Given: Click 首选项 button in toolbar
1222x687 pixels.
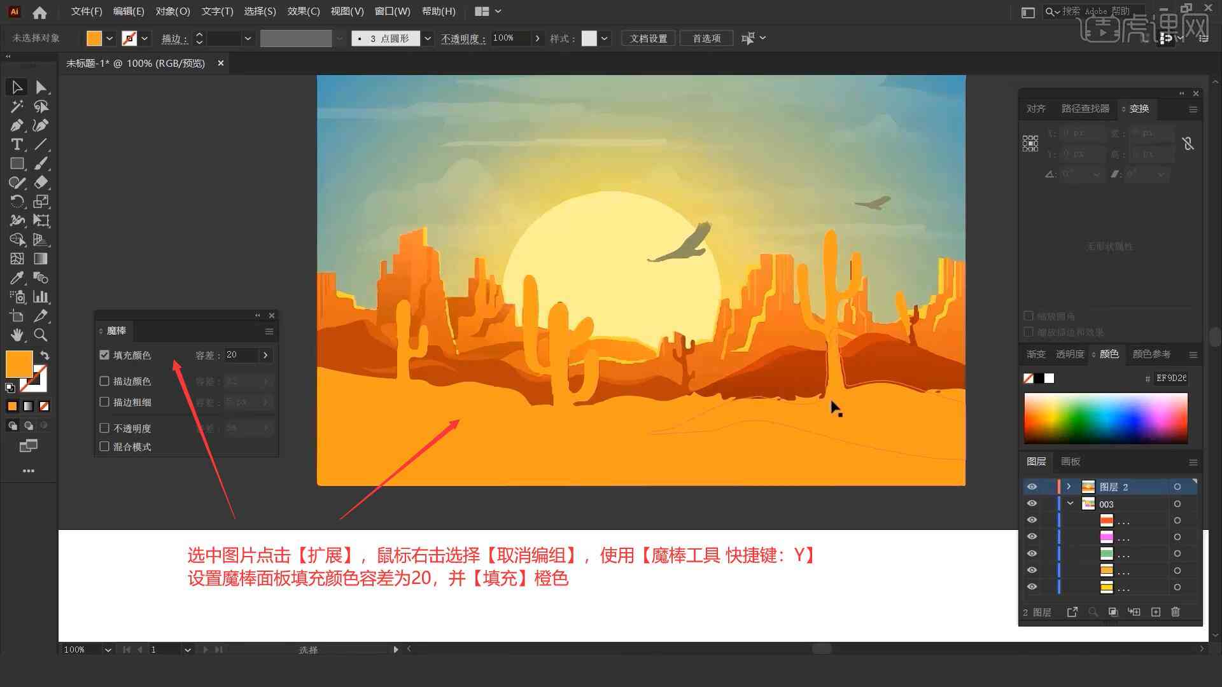Looking at the screenshot, I should tap(705, 38).
